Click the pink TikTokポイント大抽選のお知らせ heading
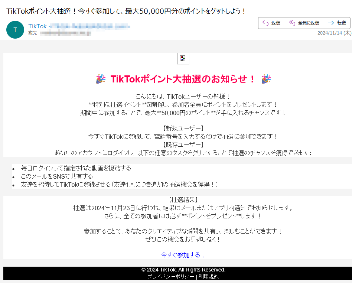 183,79
